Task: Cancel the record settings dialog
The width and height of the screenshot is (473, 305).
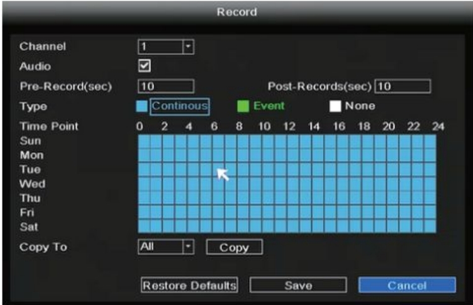Action: (407, 285)
